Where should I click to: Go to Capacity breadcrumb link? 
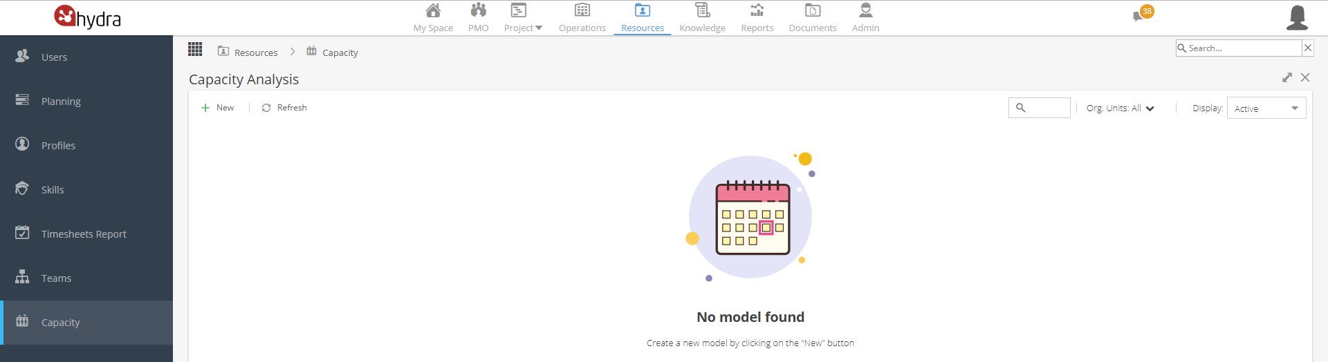tap(340, 53)
